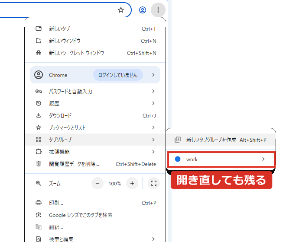Click the Ctrl+J shortcut text
Image resolution: width=286 pixels, height=242 pixels.
coord(149,115)
